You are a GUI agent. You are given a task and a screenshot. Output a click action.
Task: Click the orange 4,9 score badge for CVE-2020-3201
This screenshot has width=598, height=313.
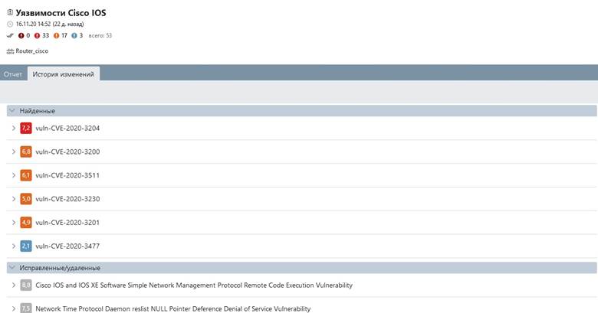point(26,223)
